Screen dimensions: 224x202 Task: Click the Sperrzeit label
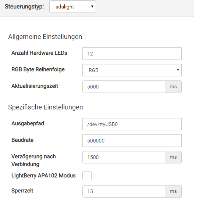point(22,191)
